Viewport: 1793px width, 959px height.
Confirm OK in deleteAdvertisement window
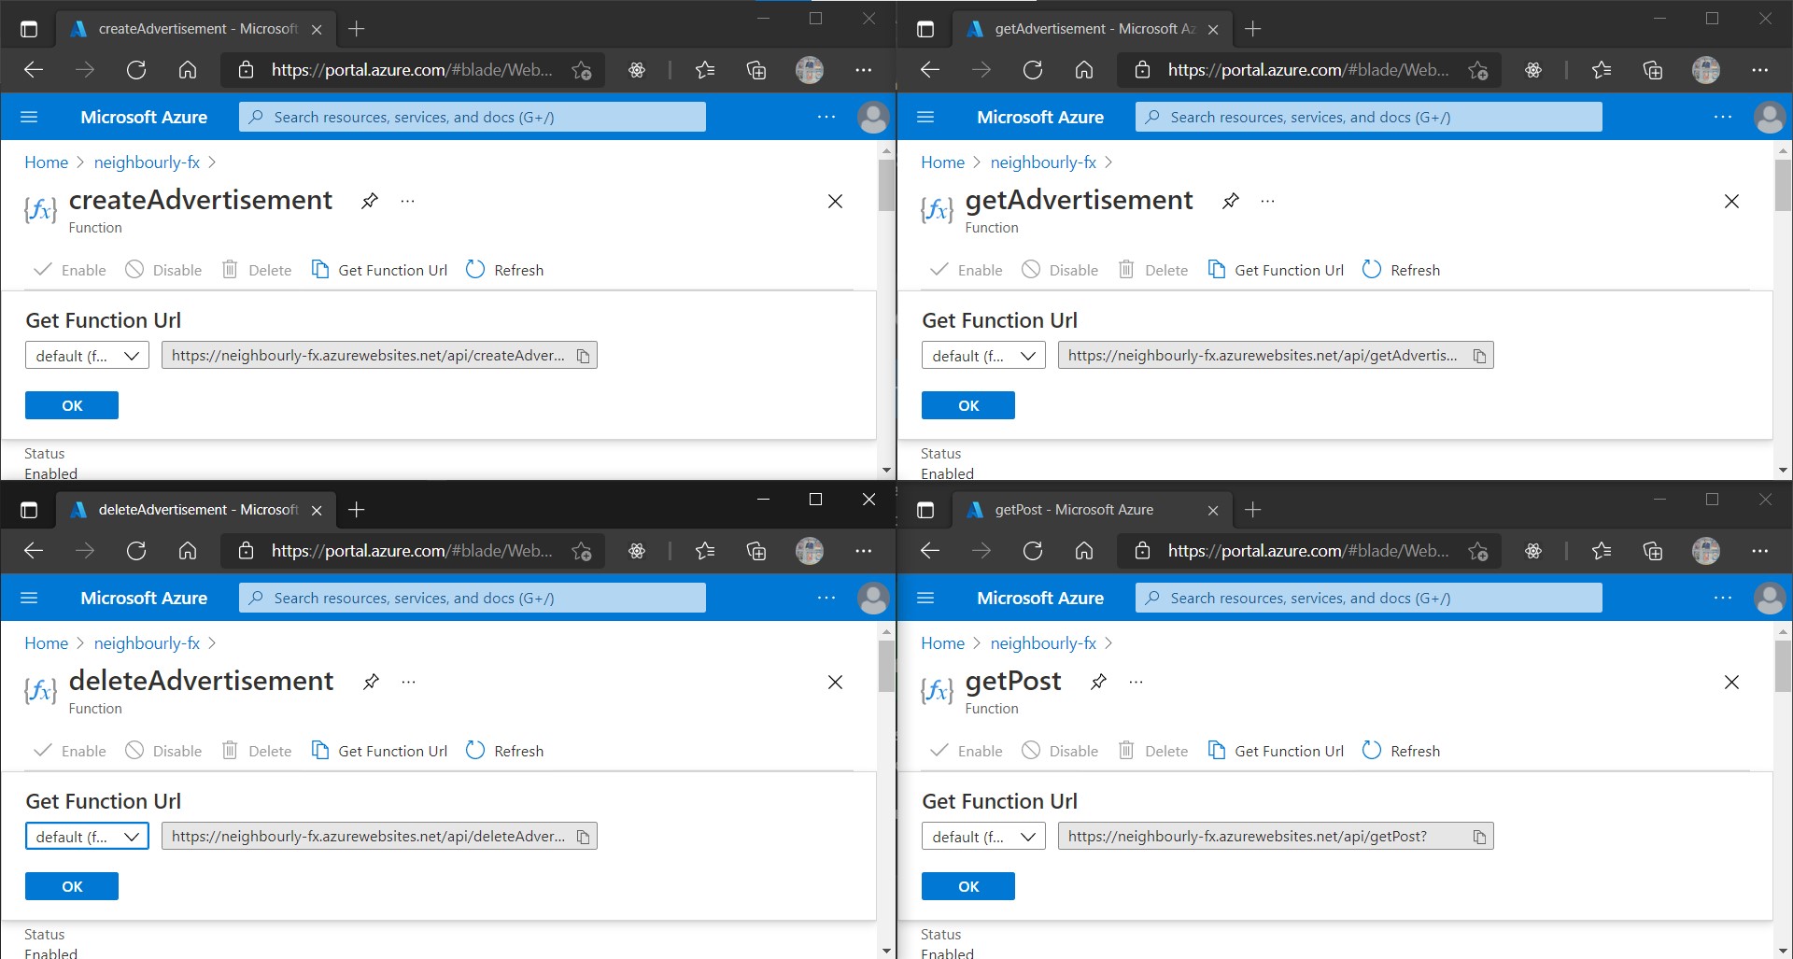coord(72,886)
